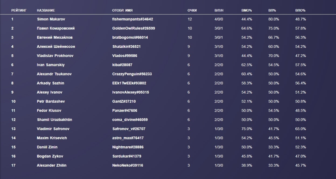Sort table by ОЧКИ header

click(x=192, y=10)
